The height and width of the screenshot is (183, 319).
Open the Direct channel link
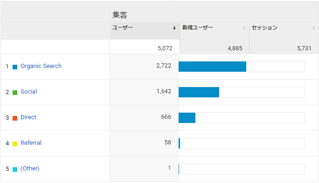tap(28, 117)
